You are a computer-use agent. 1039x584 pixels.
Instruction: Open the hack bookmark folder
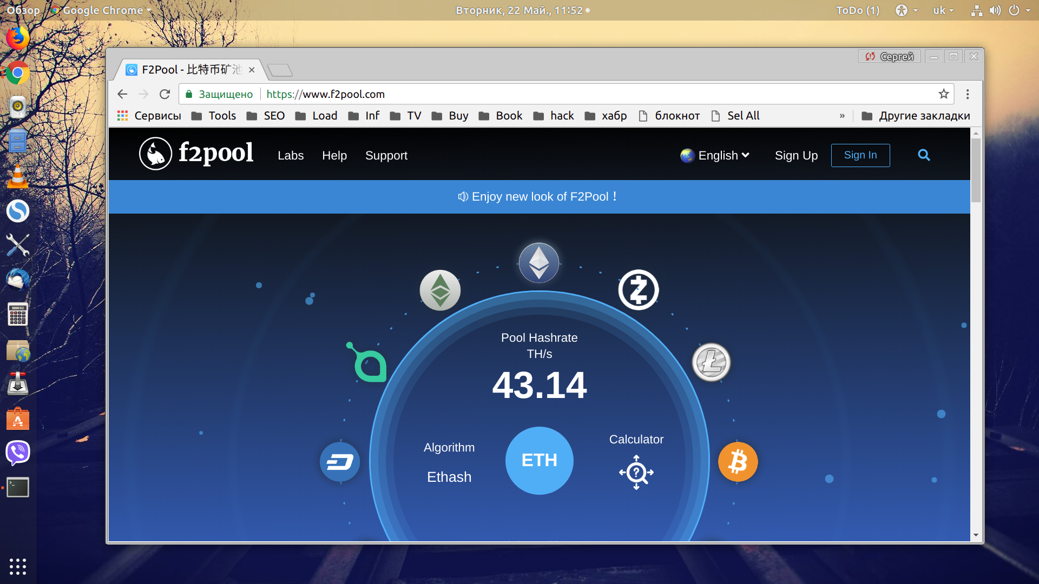pos(553,116)
